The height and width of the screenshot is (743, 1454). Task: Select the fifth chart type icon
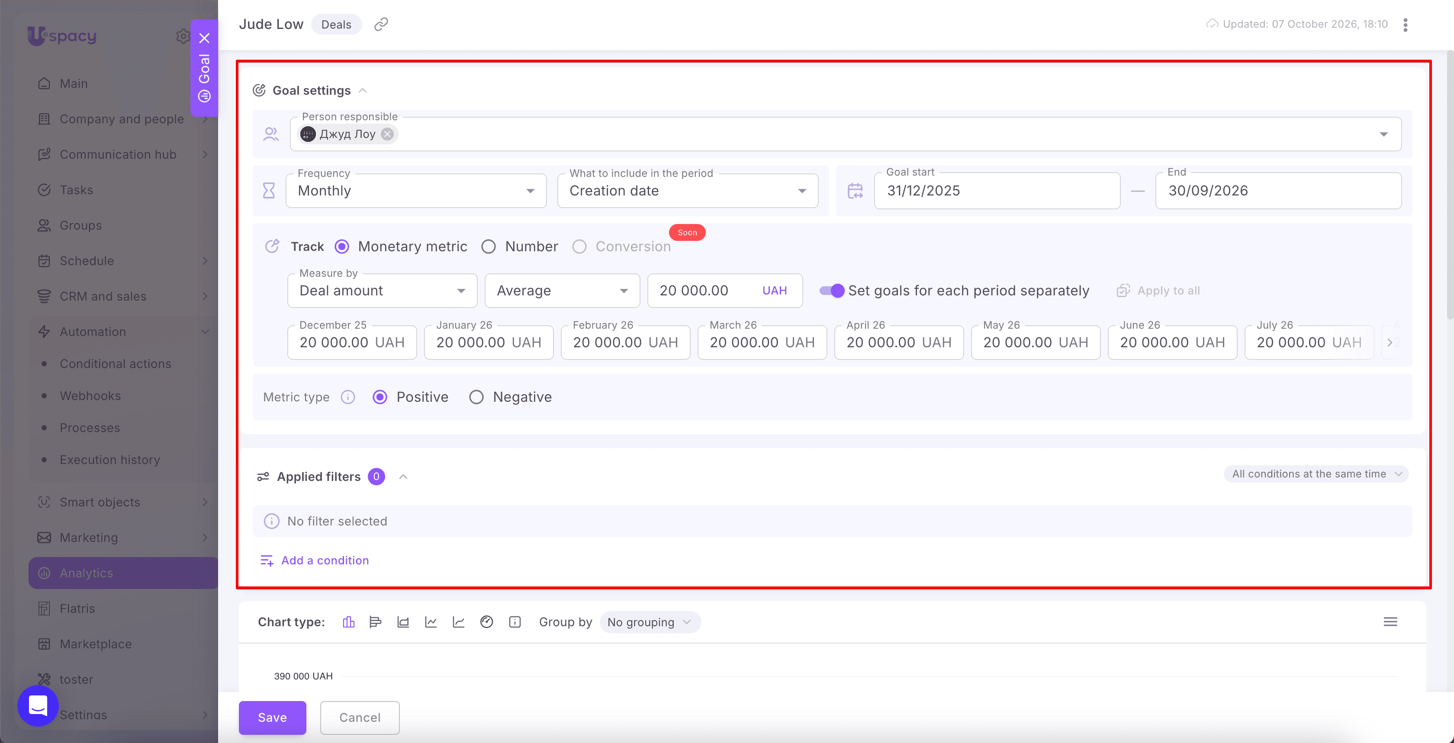(458, 622)
